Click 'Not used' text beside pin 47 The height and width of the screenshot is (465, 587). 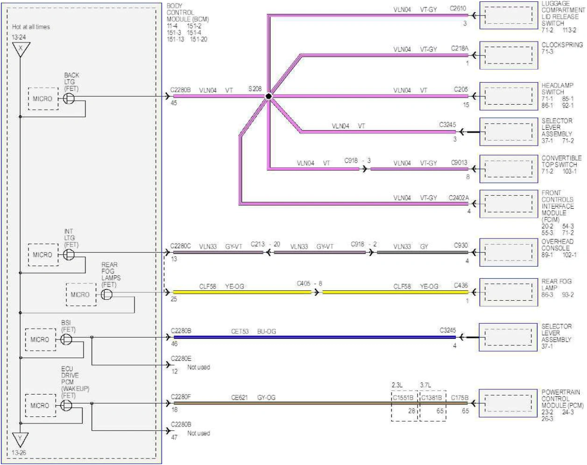(x=199, y=433)
